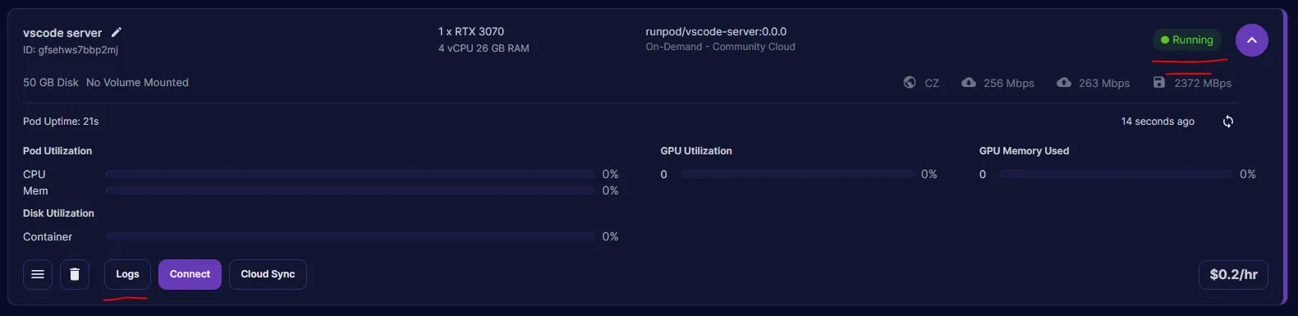The width and height of the screenshot is (1298, 316).
Task: Click the GPU Memory Used progress bar
Action: point(1115,174)
